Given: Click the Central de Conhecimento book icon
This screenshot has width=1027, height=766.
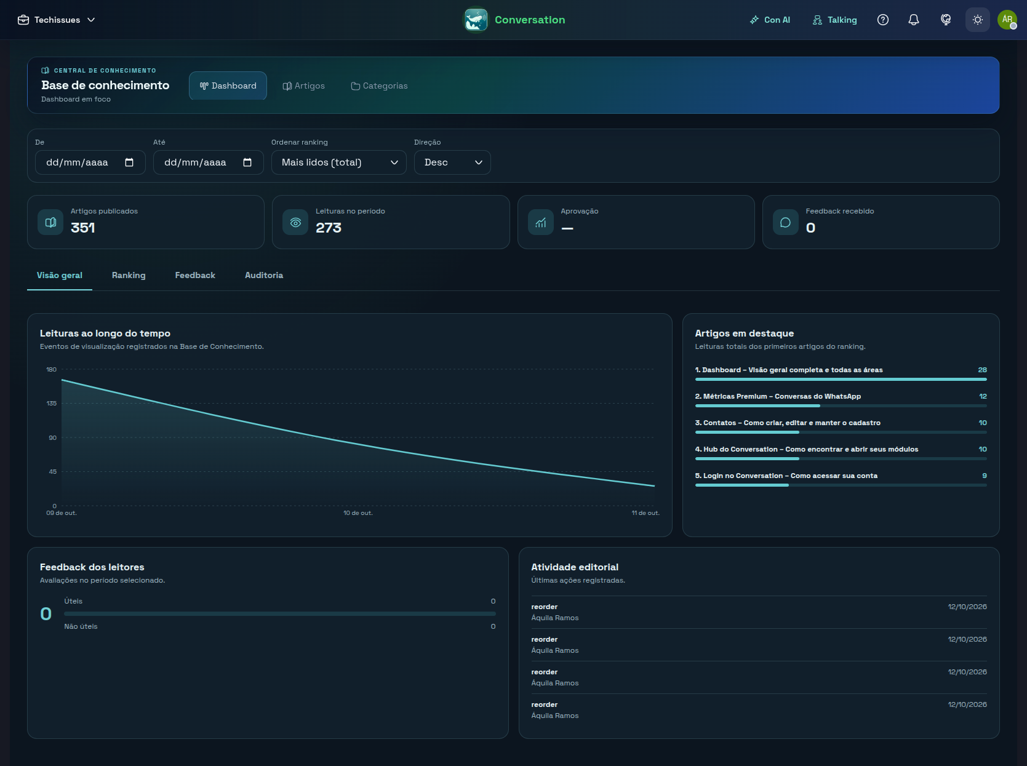Looking at the screenshot, I should (x=45, y=71).
